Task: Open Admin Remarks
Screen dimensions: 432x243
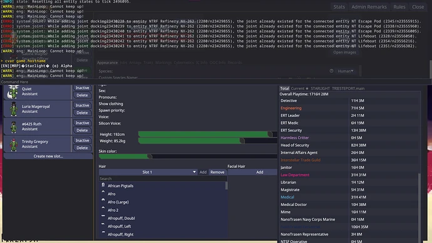Action: coord(369,7)
